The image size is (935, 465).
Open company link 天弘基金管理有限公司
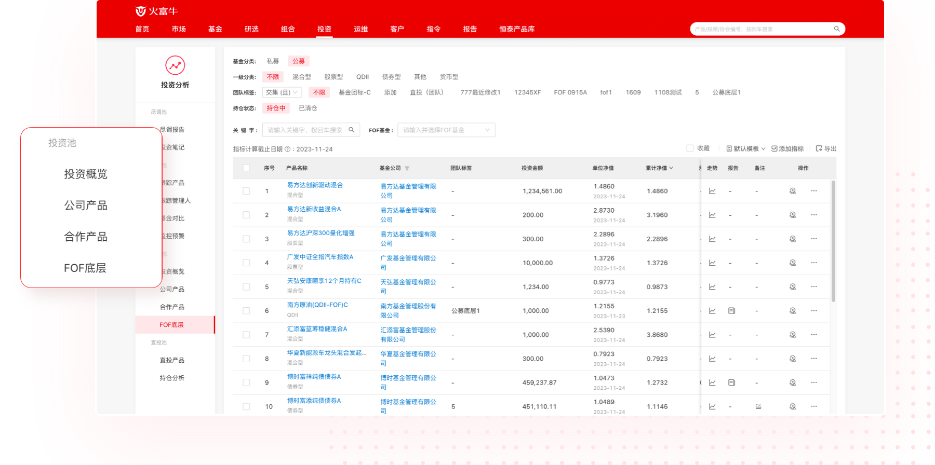408,286
